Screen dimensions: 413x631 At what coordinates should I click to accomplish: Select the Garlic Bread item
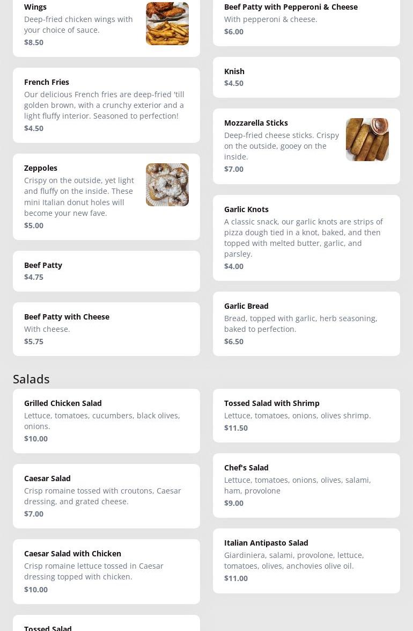[246, 306]
